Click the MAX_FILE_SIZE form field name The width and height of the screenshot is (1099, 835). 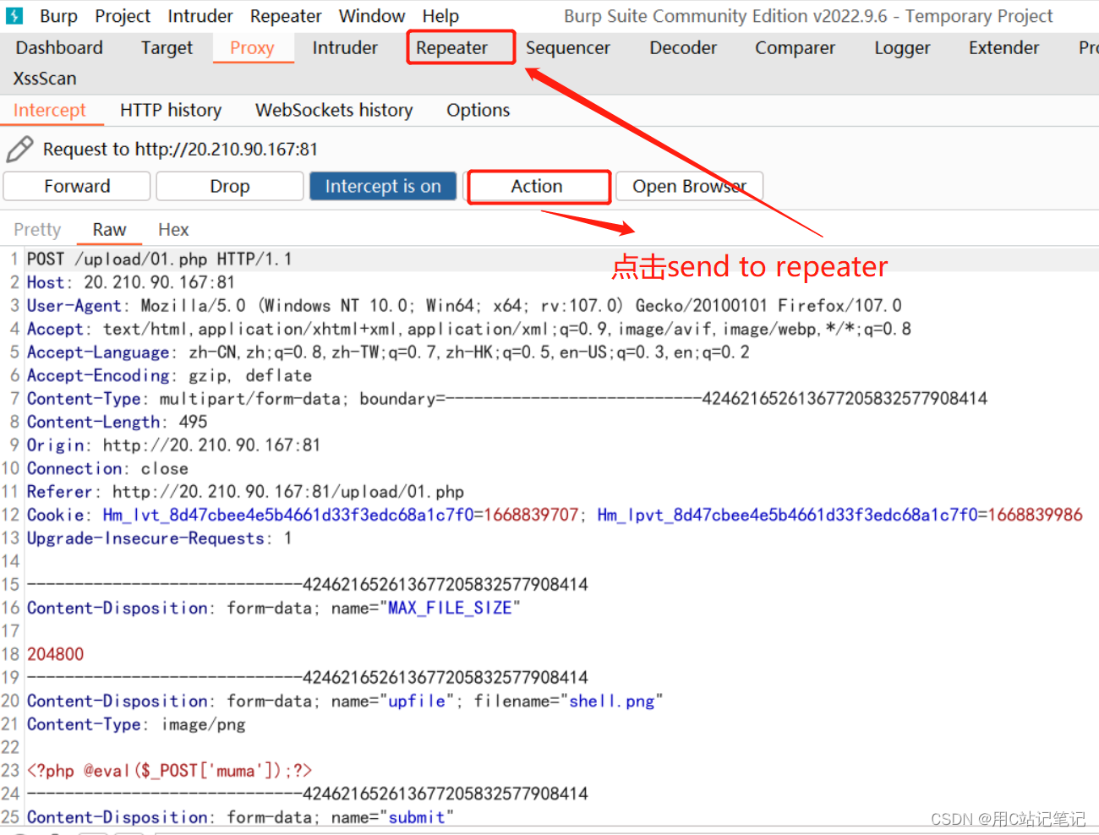450,609
